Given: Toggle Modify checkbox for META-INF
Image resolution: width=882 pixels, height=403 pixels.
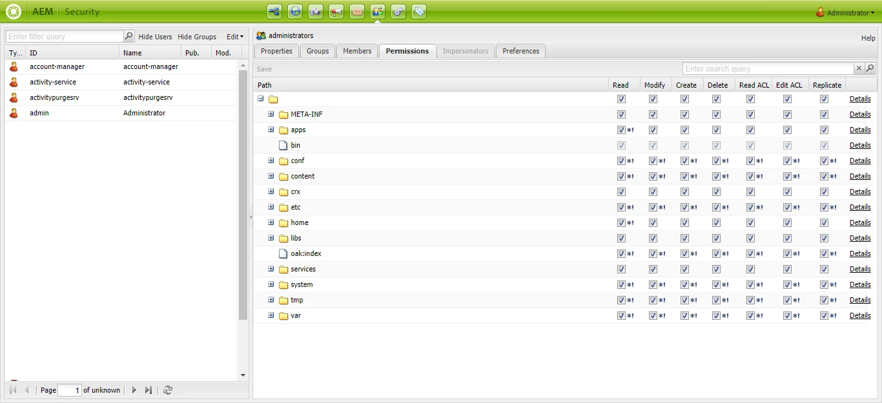Looking at the screenshot, I should (653, 114).
